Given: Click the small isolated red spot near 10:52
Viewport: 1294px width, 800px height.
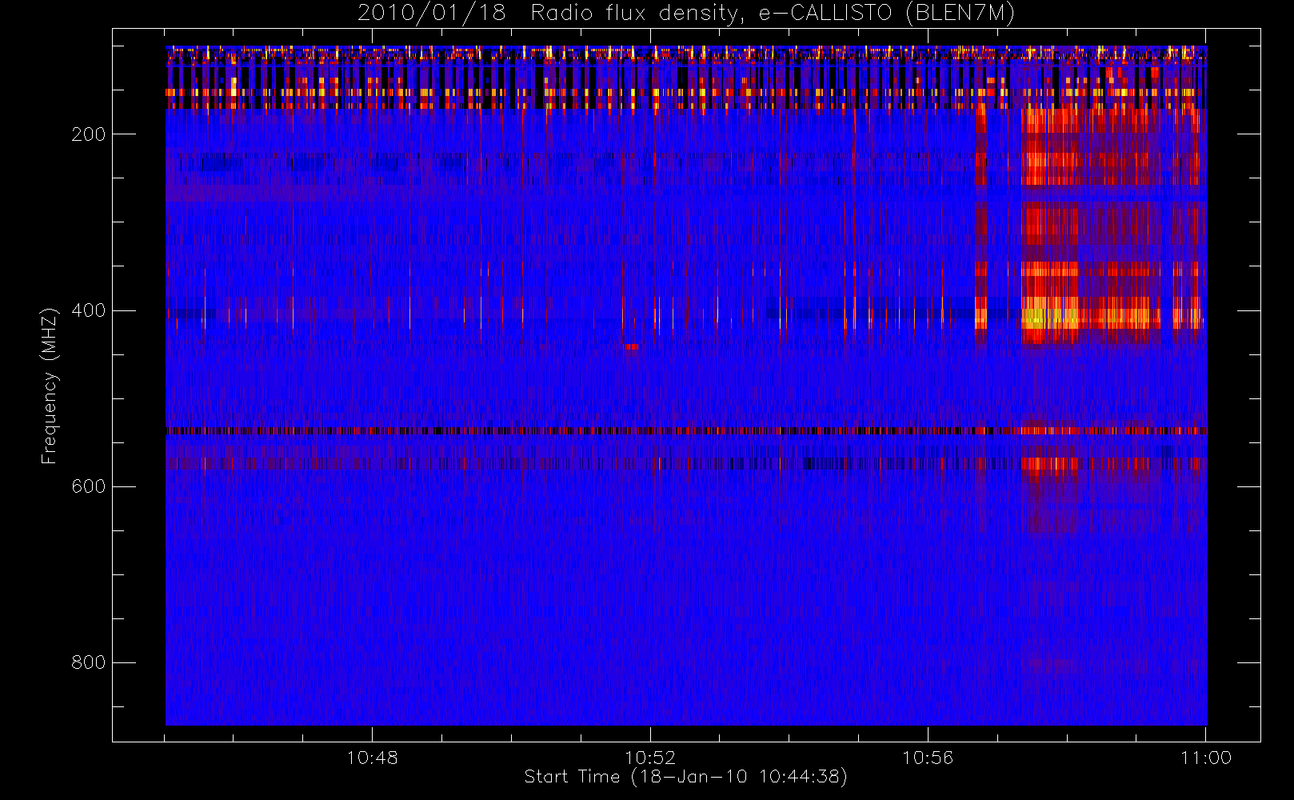Looking at the screenshot, I should click(x=630, y=346).
